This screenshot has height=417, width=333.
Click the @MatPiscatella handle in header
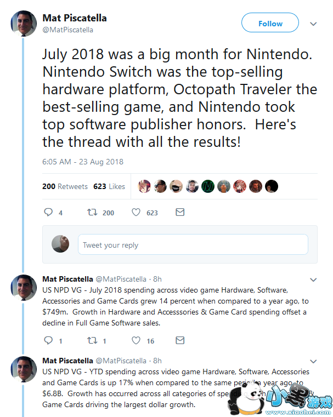(x=67, y=30)
